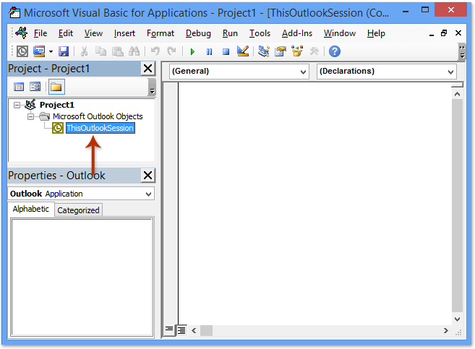Viewport: 475px width, 349px height.
Task: Select ThisOutlookSession module
Action: (x=100, y=128)
